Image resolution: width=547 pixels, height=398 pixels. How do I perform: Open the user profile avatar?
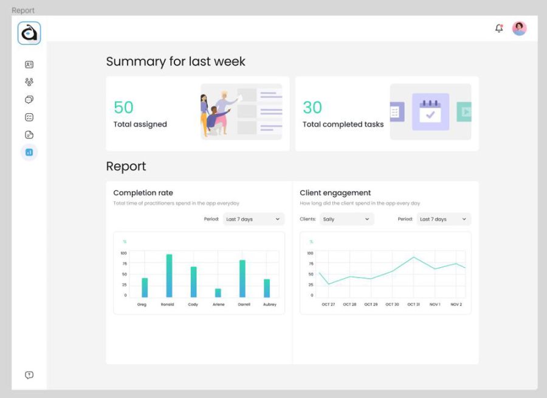pyautogui.click(x=519, y=28)
